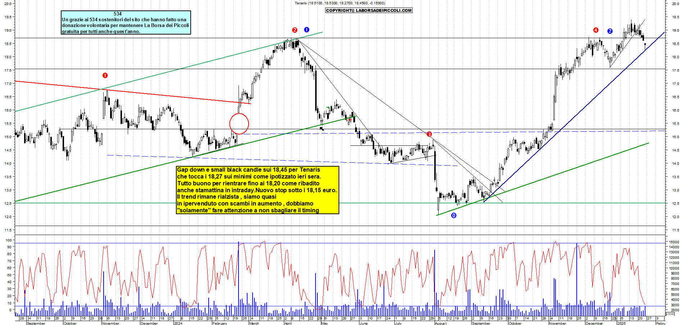Click the '534' heading in the cyan box
This screenshot has height=325, width=680.
click(118, 14)
